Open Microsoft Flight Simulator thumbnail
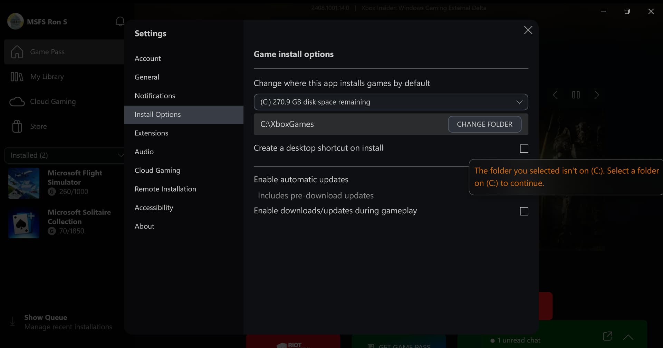The image size is (663, 348). point(24,183)
